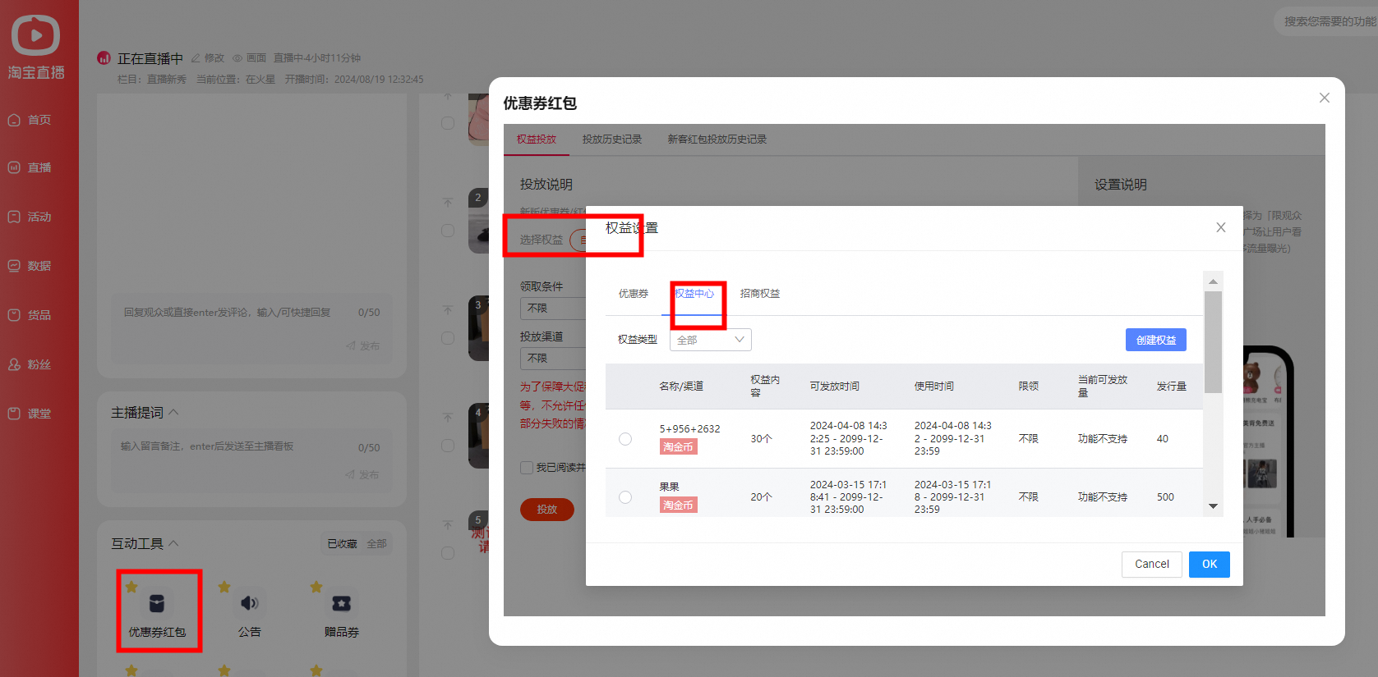
Task: Click the 公告 speaker icon
Action: tap(250, 604)
